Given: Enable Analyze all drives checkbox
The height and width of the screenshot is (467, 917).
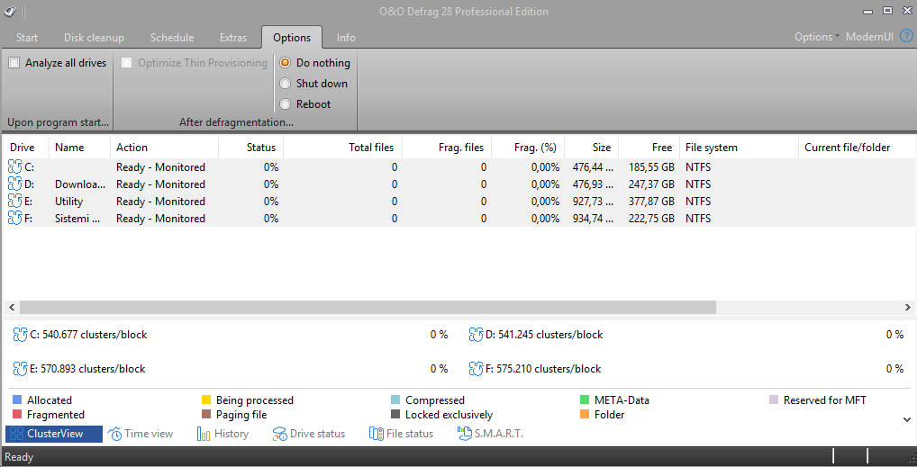Looking at the screenshot, I should [x=14, y=63].
